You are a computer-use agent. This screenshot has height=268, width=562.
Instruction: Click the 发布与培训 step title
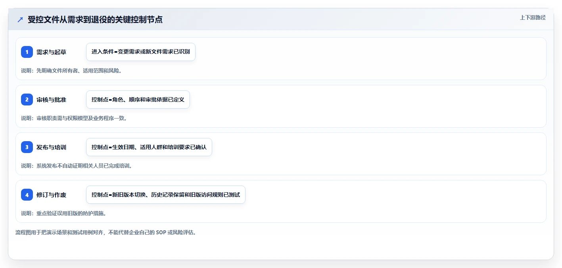tap(51, 147)
